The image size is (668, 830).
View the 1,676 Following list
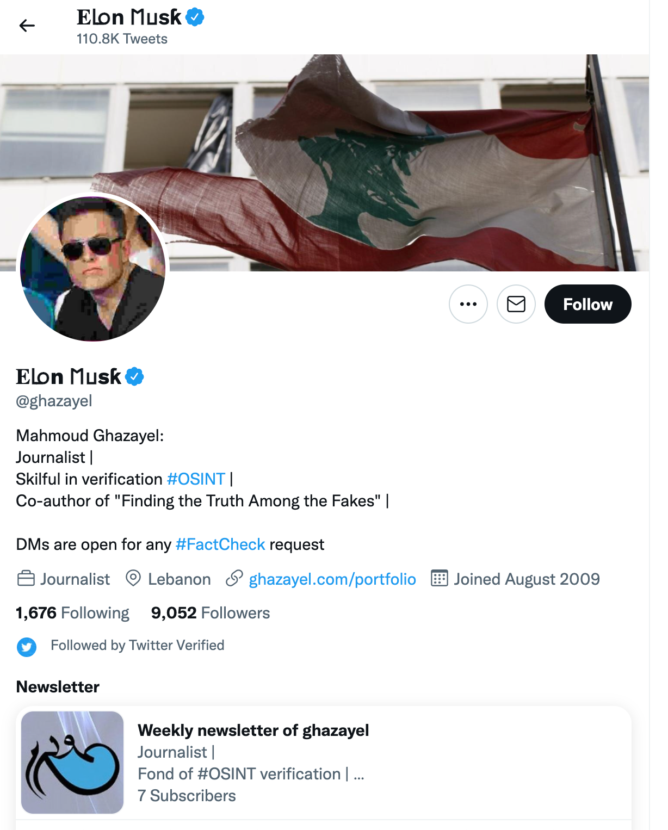pyautogui.click(x=72, y=613)
